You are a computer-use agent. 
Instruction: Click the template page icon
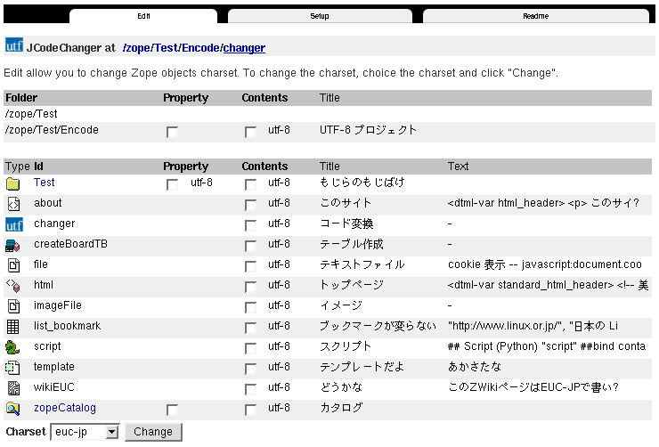click(x=13, y=368)
